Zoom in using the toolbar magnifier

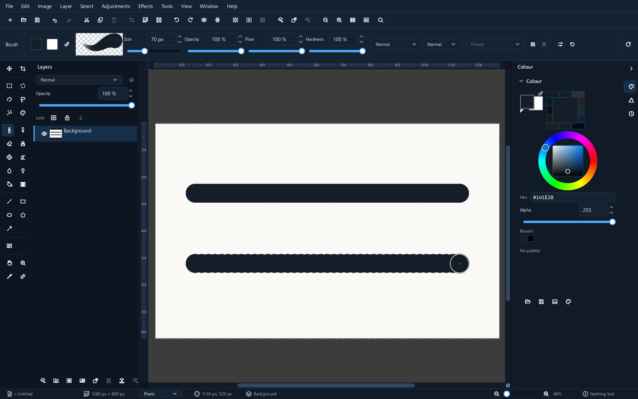pos(339,20)
